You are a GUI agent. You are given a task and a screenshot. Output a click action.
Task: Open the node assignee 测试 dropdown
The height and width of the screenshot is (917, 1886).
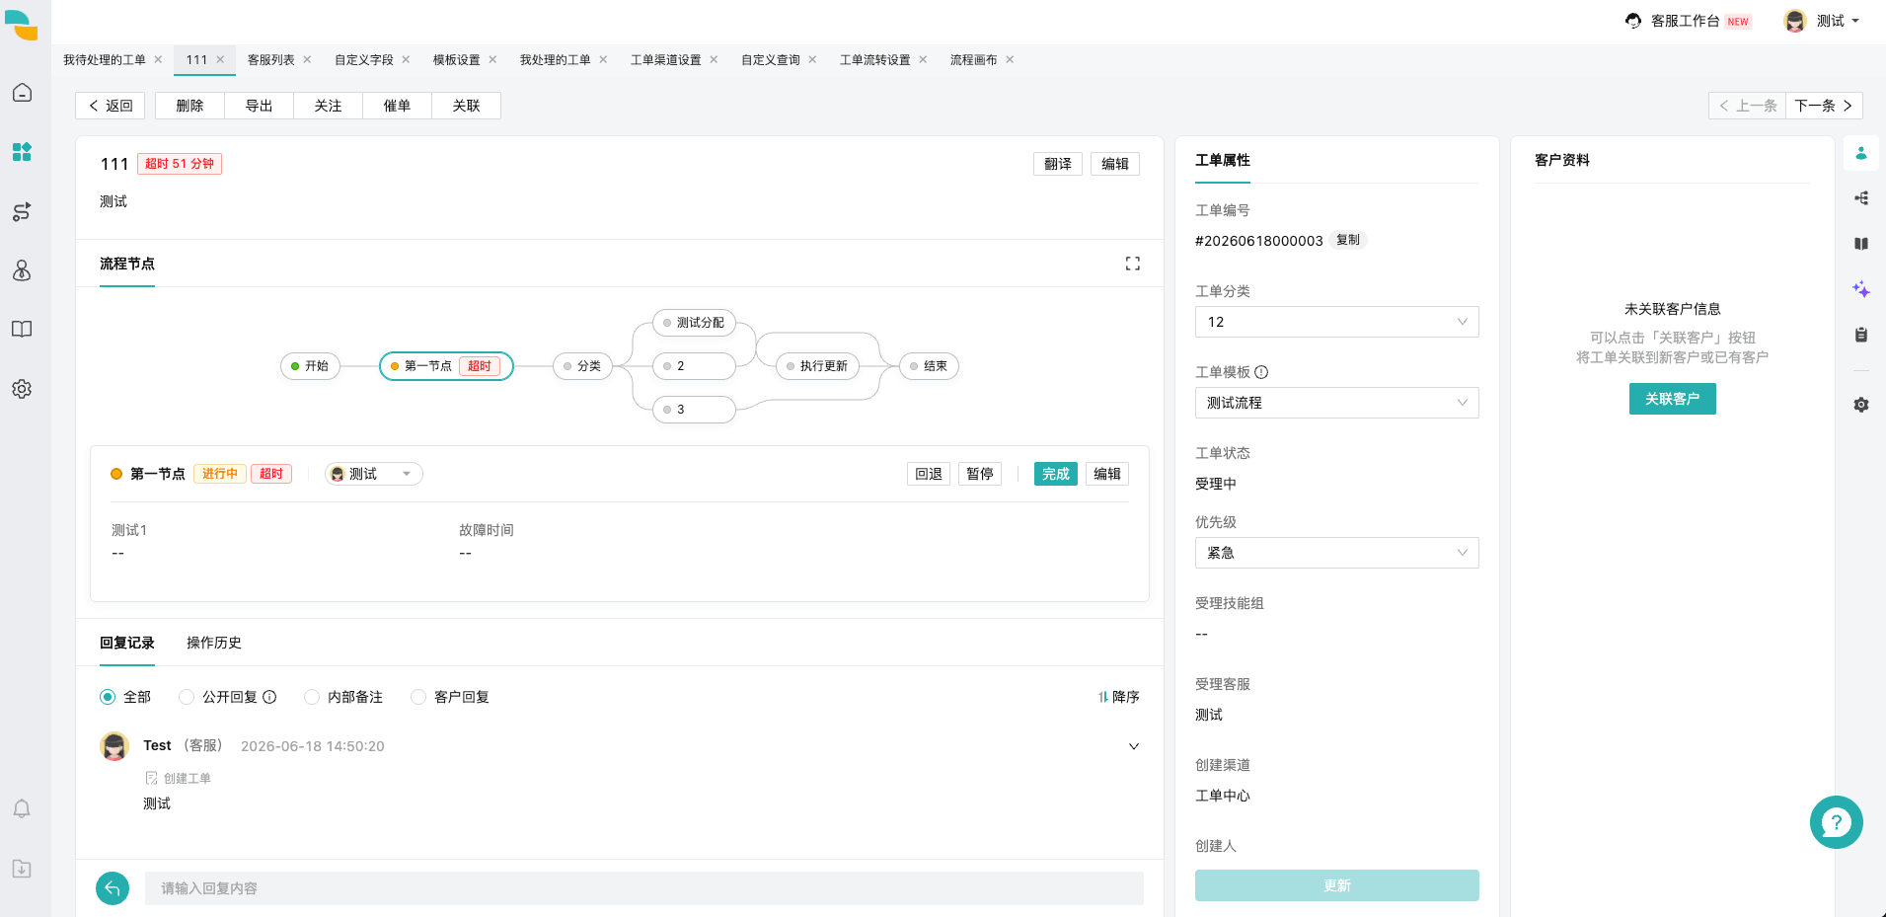point(374,474)
